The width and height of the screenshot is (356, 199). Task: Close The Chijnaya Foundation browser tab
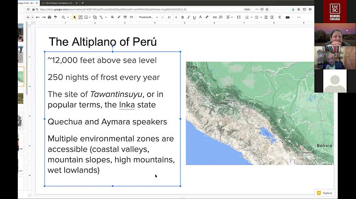coord(77,3)
